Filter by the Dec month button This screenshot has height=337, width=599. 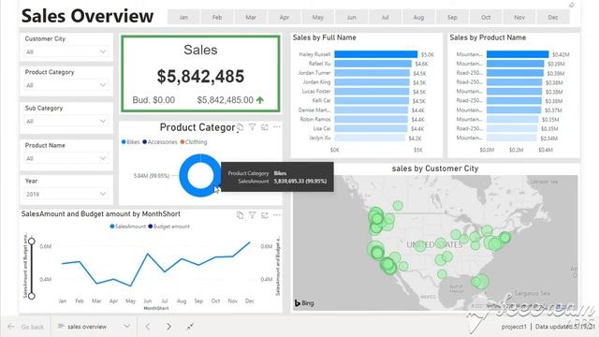point(553,17)
